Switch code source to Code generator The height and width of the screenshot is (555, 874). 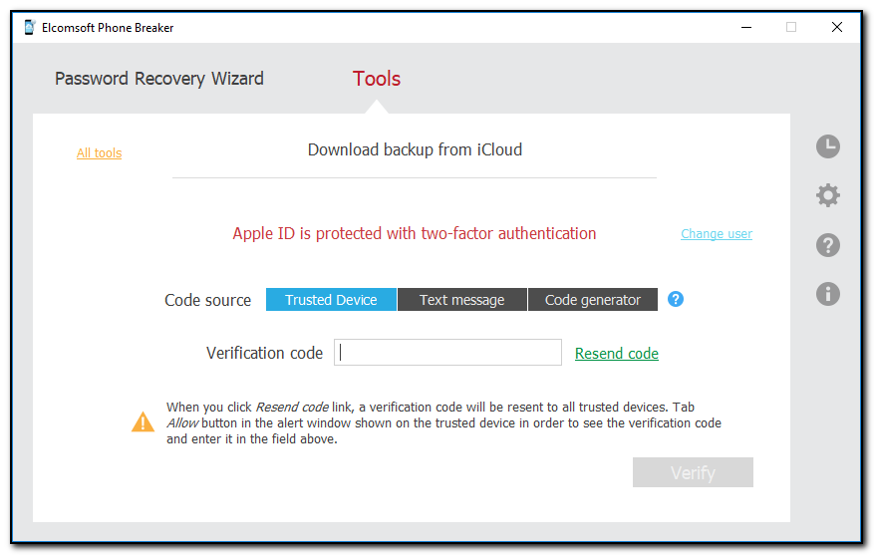coord(593,300)
